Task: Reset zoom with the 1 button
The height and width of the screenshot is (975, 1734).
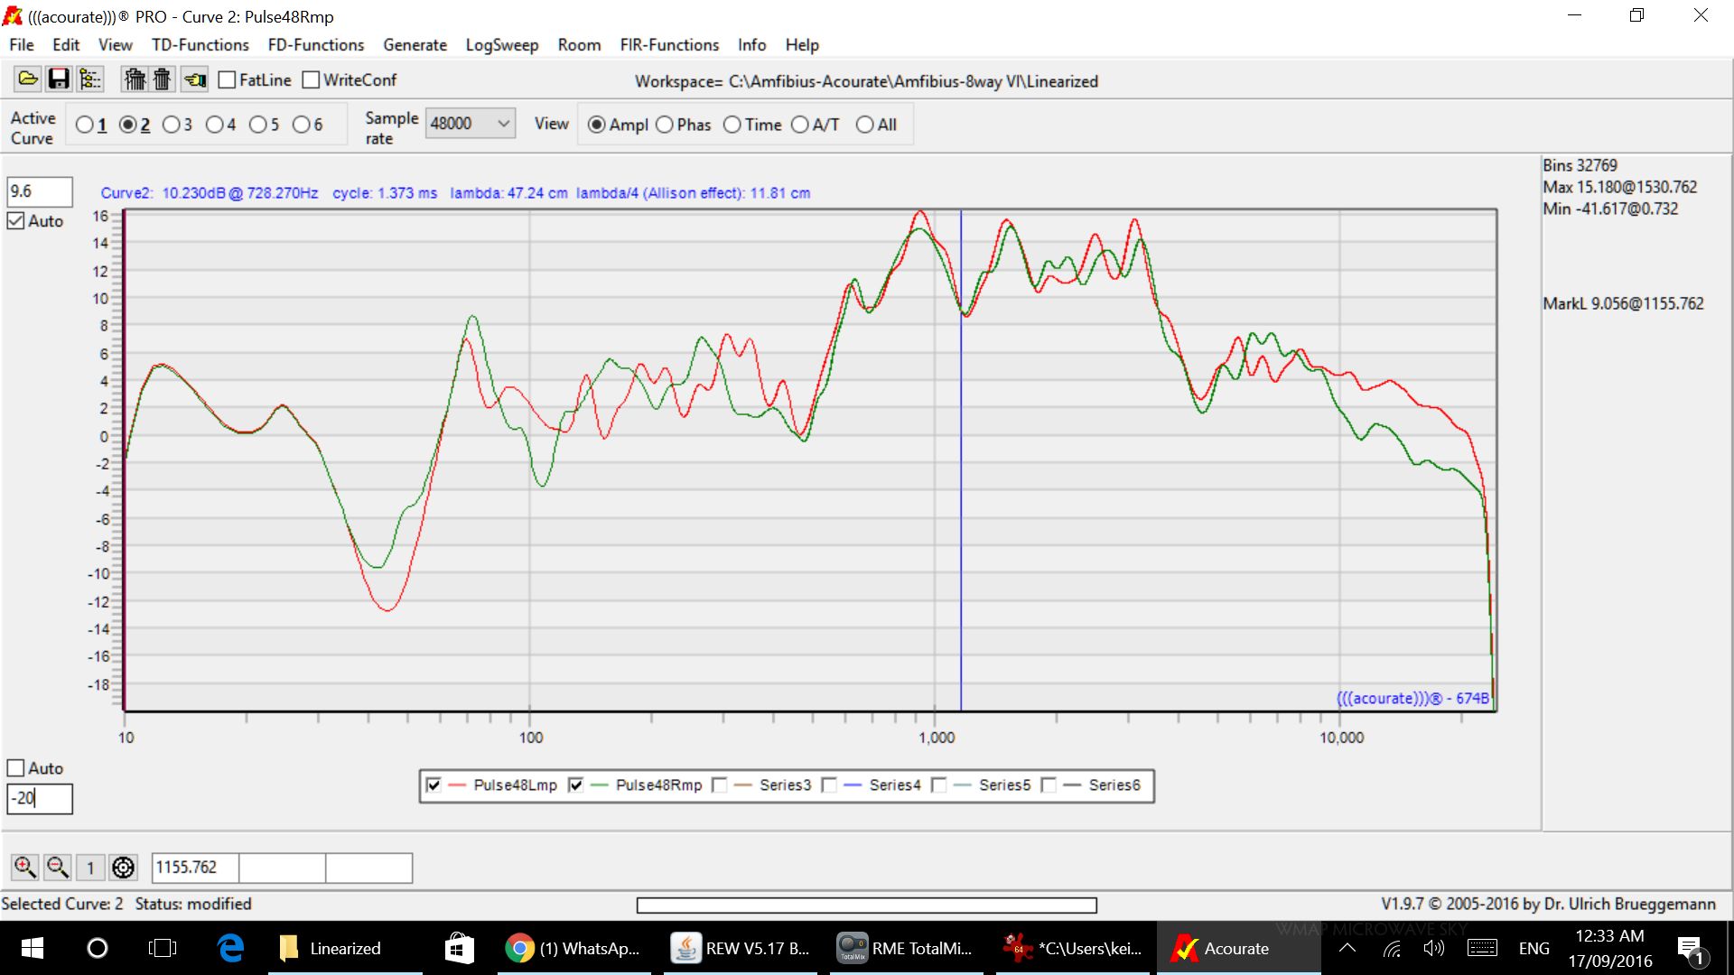Action: click(x=90, y=868)
